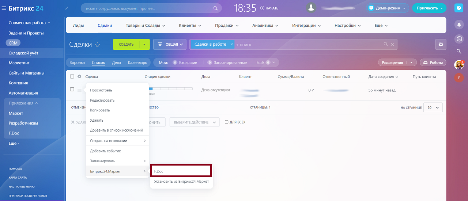Screen dimensions: 468x201
Task: Click the pencil edit icon near logo
Action: 67,8
